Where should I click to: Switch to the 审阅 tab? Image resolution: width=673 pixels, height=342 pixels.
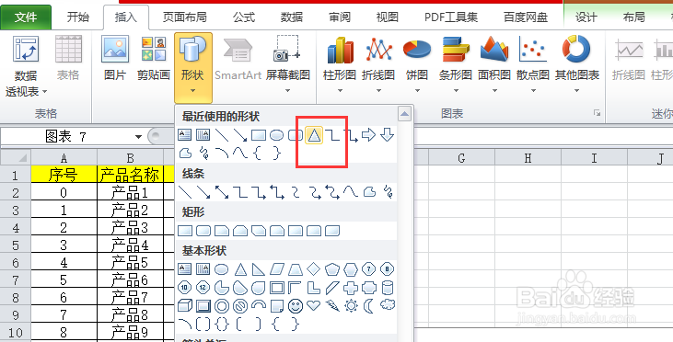340,17
